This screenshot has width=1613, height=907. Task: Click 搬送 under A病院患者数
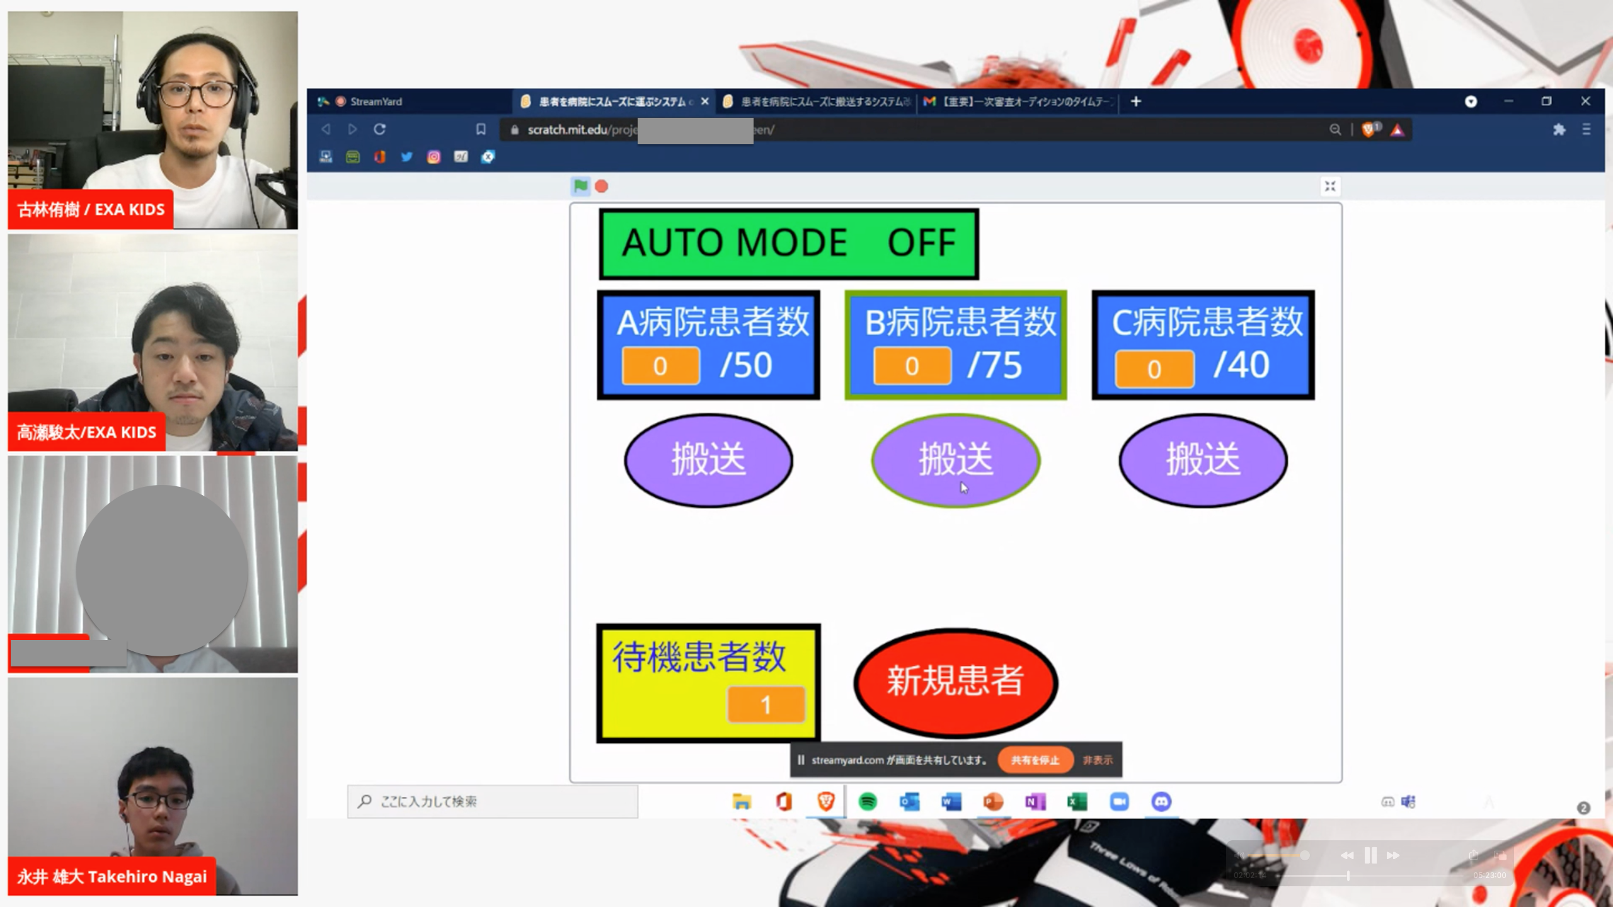(x=708, y=460)
